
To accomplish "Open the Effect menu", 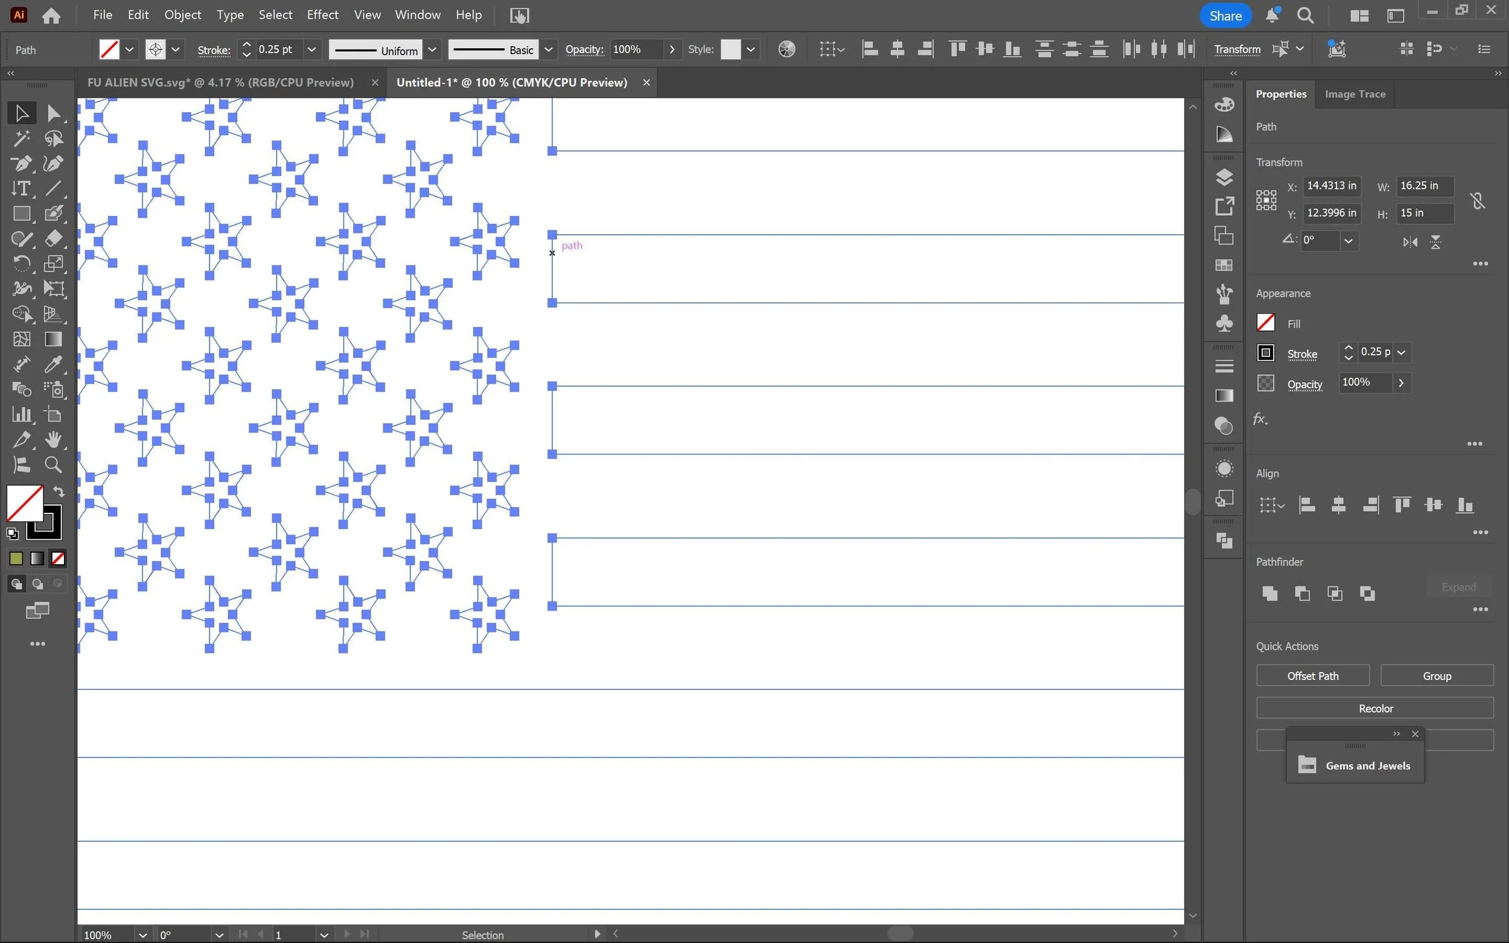I will (x=322, y=15).
